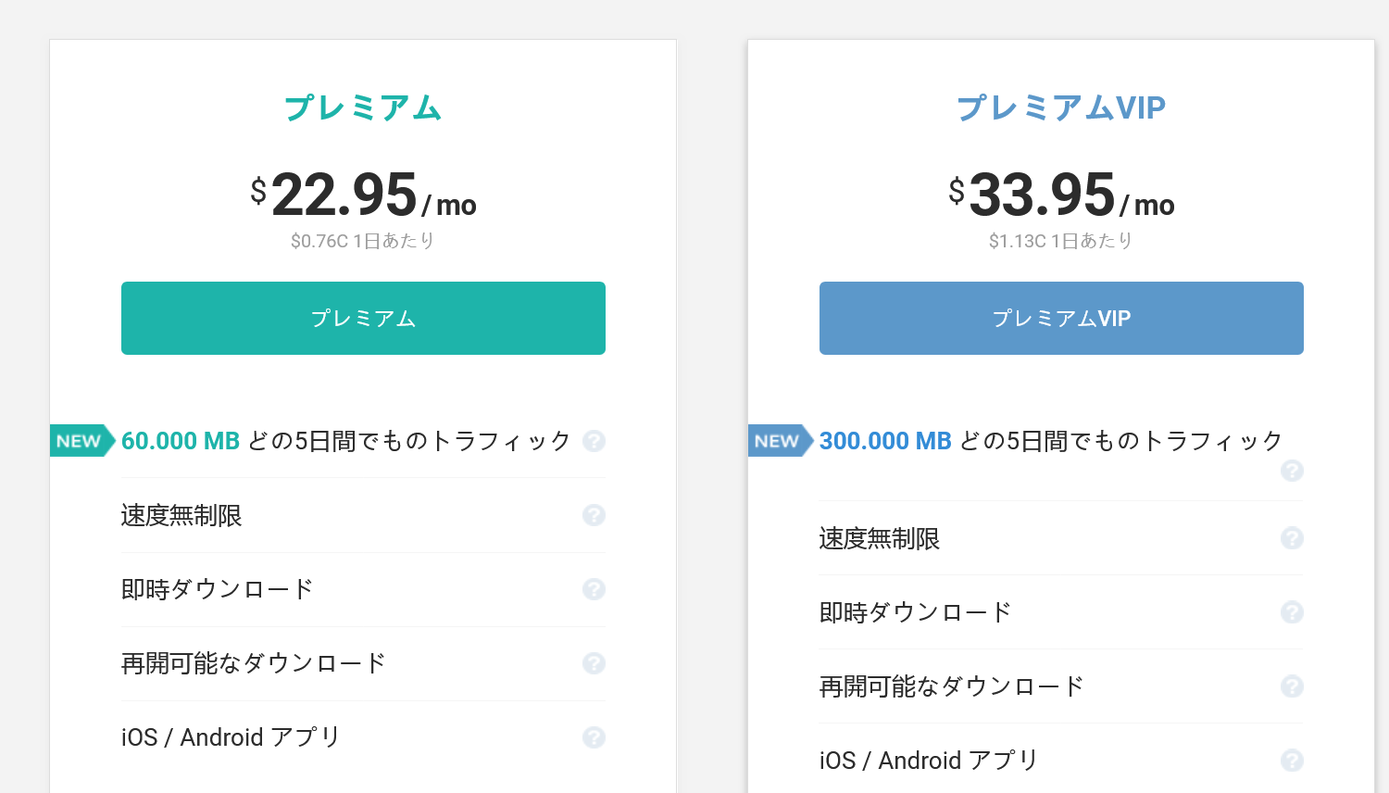Click the blue NEW badge on VIP plan
The width and height of the screenshot is (1389, 793).
coord(779,441)
